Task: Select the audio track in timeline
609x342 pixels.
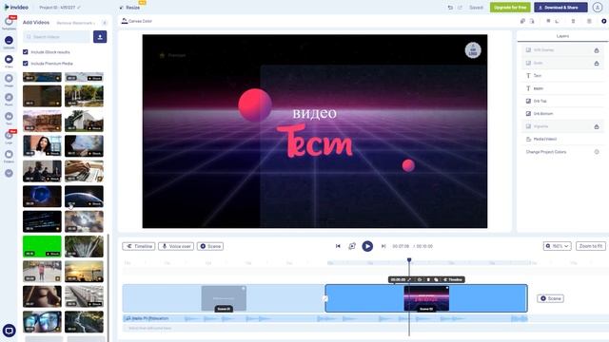Action: pyautogui.click(x=324, y=319)
